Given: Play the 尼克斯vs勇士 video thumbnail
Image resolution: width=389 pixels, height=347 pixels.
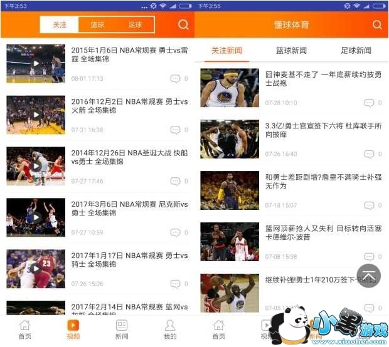Looking at the screenshot, I should (x=36, y=217).
